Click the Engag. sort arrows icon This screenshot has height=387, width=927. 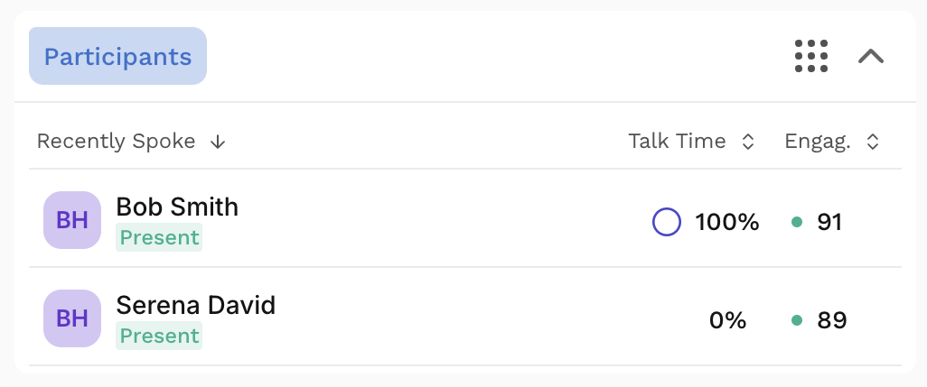(x=873, y=142)
